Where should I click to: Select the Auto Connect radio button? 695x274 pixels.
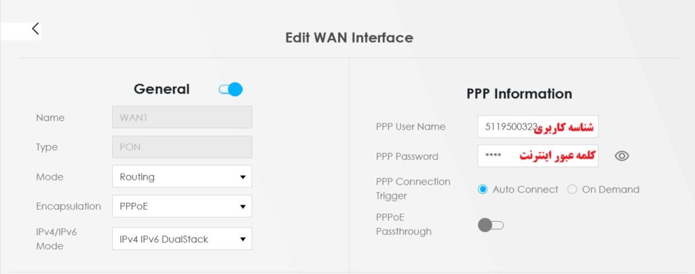click(x=483, y=189)
